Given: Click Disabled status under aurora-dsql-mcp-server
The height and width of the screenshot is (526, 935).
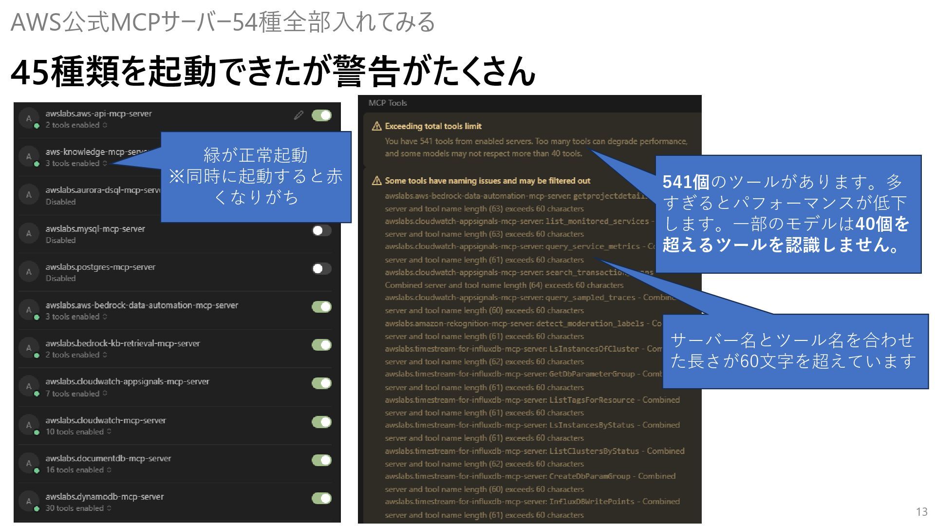Looking at the screenshot, I should (61, 202).
